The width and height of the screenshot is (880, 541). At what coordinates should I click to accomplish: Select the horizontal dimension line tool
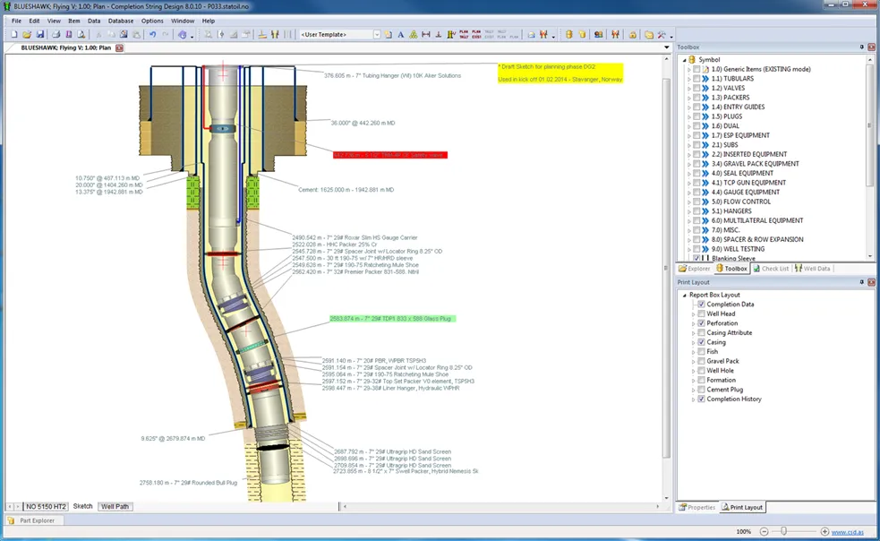pyautogui.click(x=426, y=35)
